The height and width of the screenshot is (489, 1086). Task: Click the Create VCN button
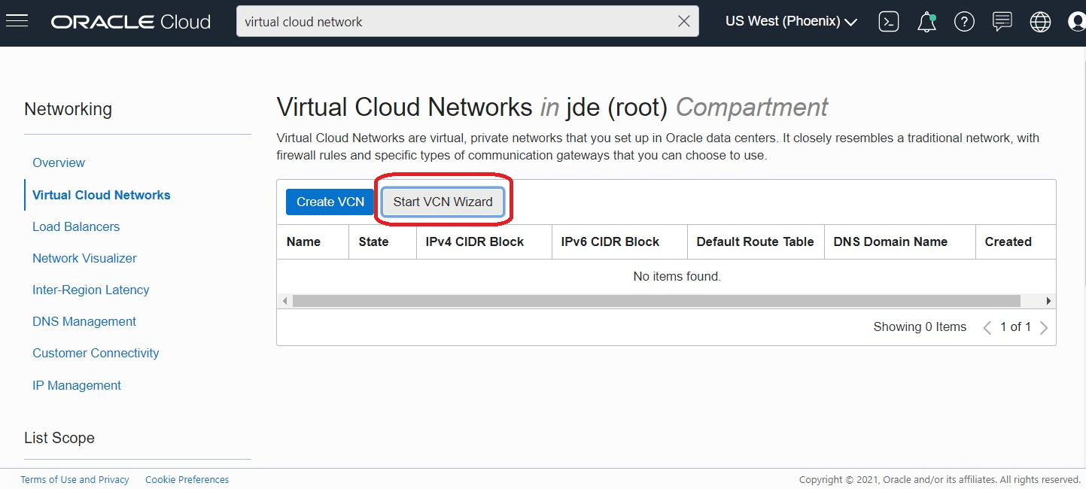click(330, 202)
